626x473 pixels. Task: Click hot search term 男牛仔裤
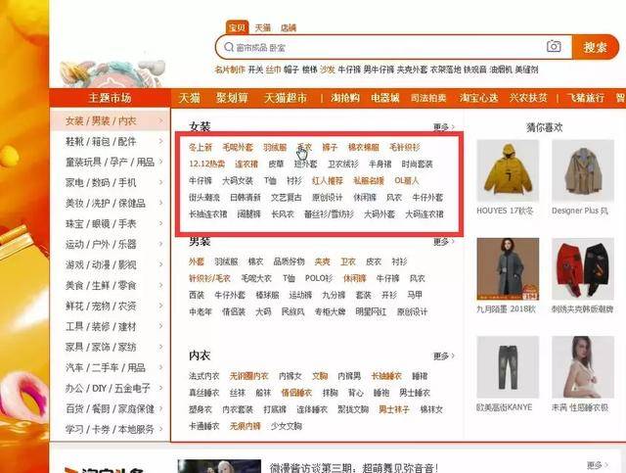pos(379,70)
